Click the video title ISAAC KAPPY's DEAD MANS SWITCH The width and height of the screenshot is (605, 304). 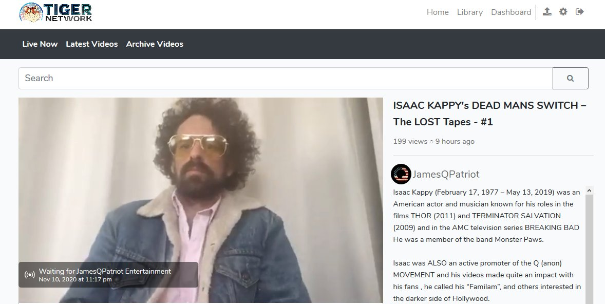pos(489,113)
